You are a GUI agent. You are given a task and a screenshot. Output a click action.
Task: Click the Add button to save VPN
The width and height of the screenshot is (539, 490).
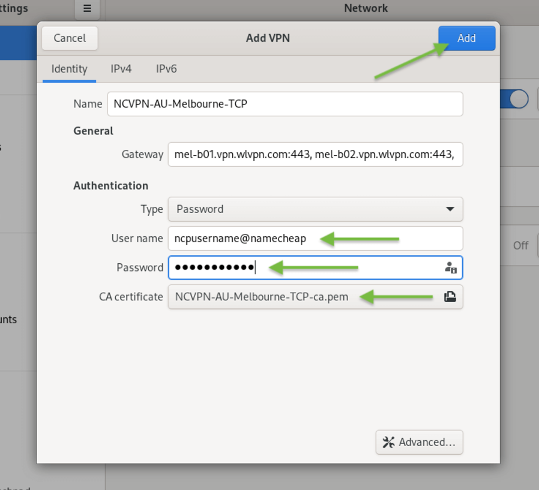click(x=467, y=38)
